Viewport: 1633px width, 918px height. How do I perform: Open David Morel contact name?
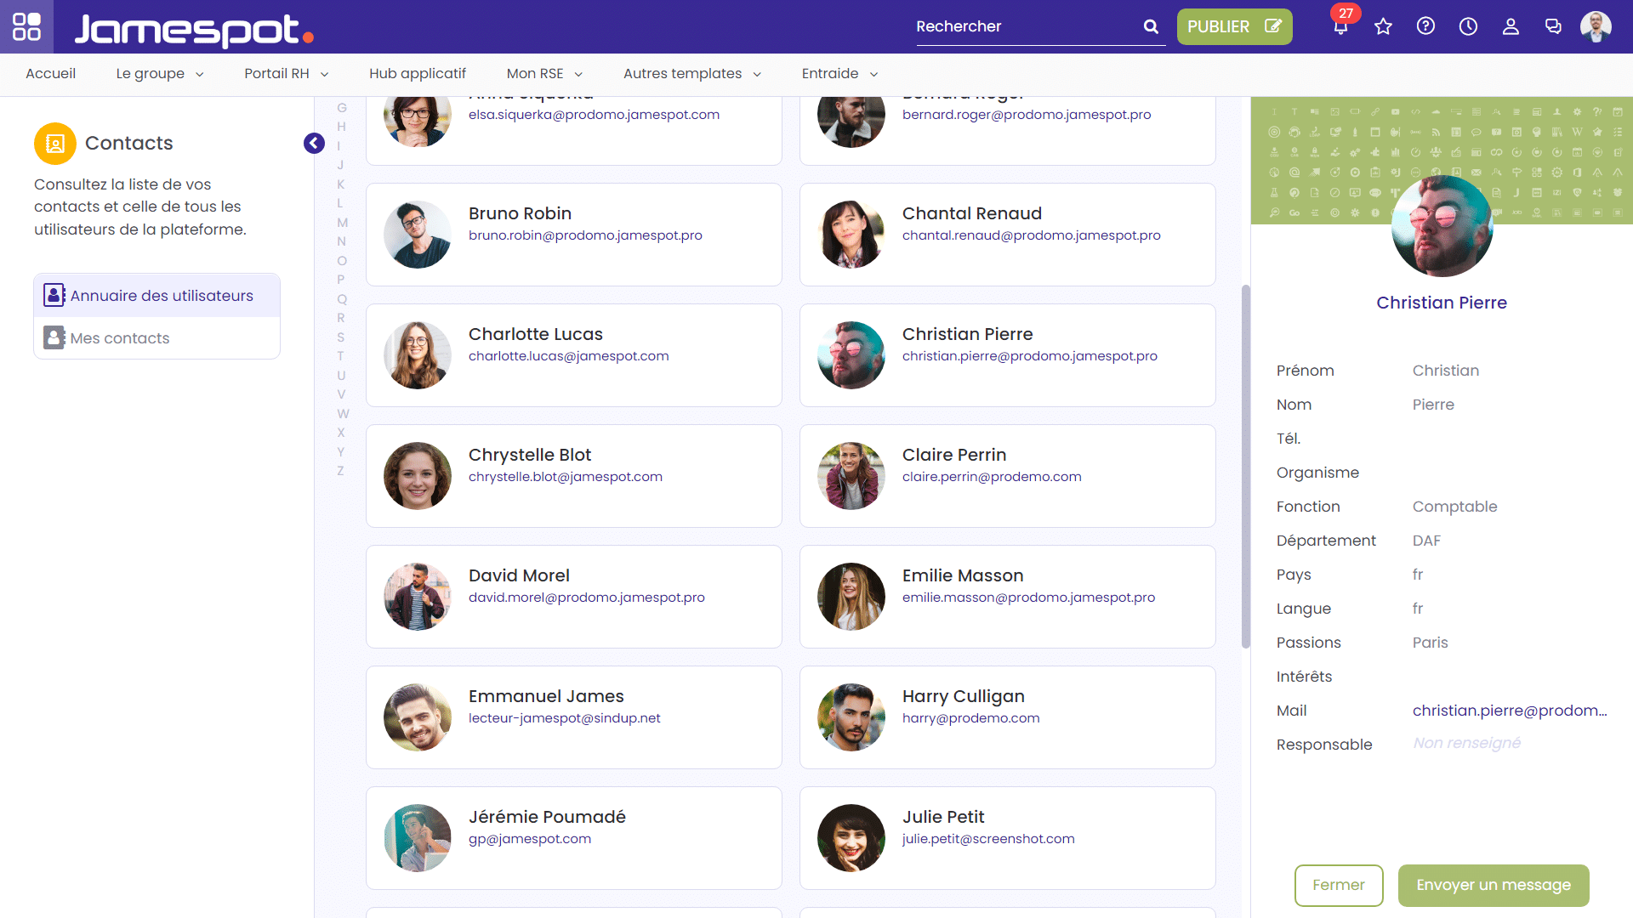(x=519, y=575)
